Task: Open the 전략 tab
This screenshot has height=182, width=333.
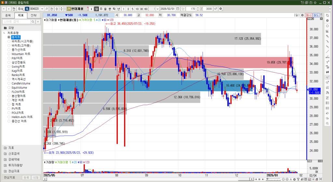Action: click(33, 15)
